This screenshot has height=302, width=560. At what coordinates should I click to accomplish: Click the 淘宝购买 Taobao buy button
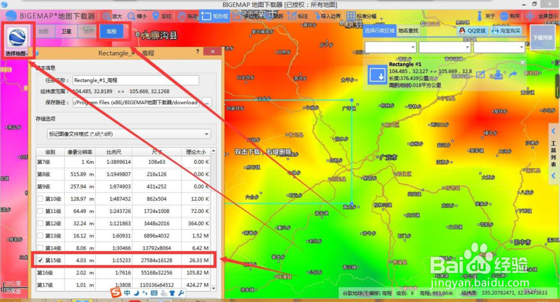point(506,31)
